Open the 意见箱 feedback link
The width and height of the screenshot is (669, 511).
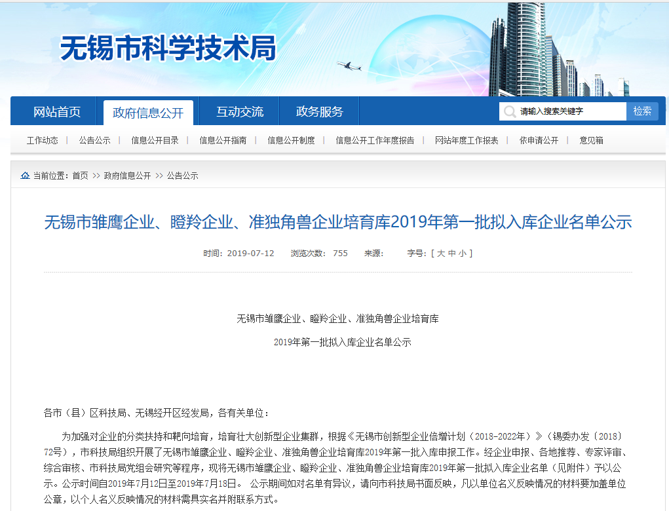point(592,140)
